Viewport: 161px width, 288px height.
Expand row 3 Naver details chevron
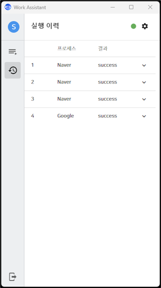coord(144,99)
